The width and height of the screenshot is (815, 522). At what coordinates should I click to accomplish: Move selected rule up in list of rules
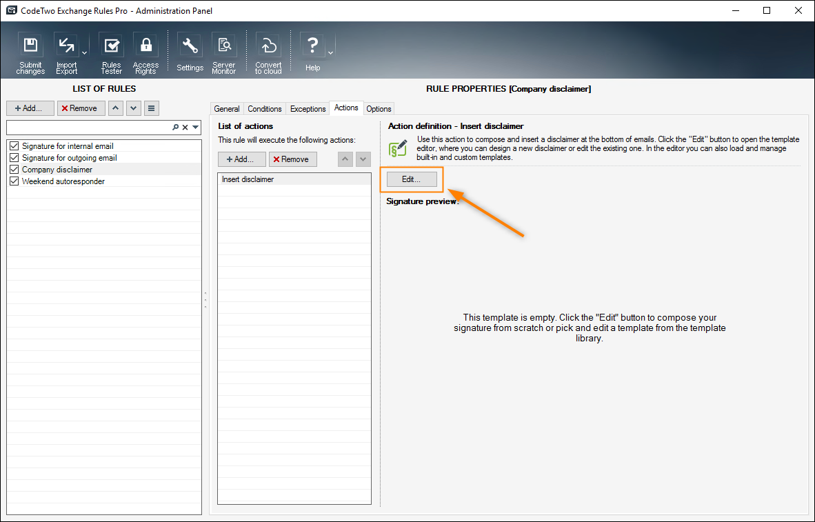(115, 108)
